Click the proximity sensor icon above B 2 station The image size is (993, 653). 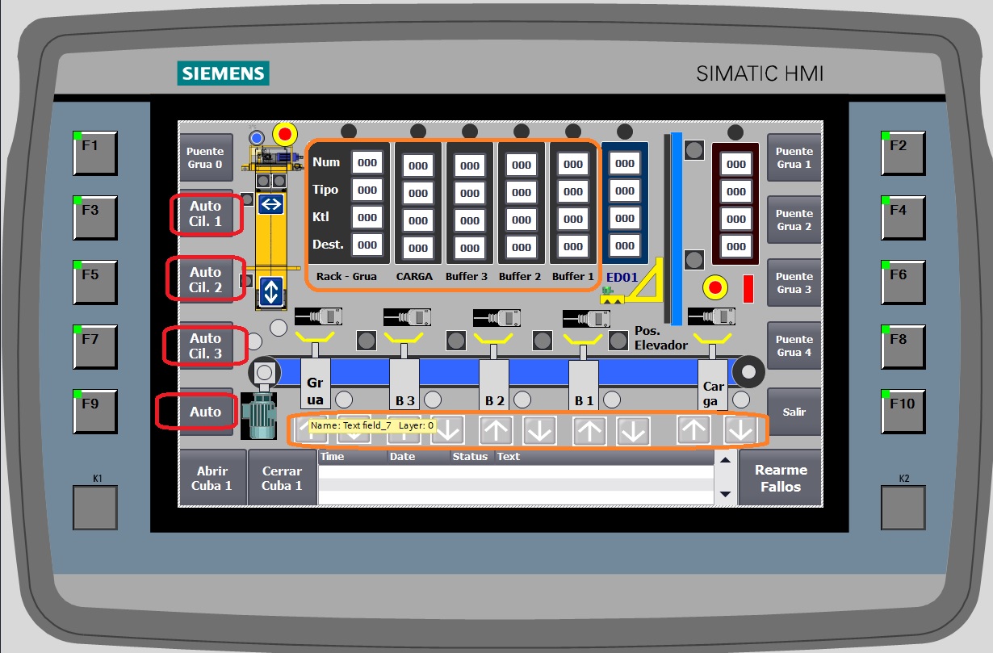[497, 318]
